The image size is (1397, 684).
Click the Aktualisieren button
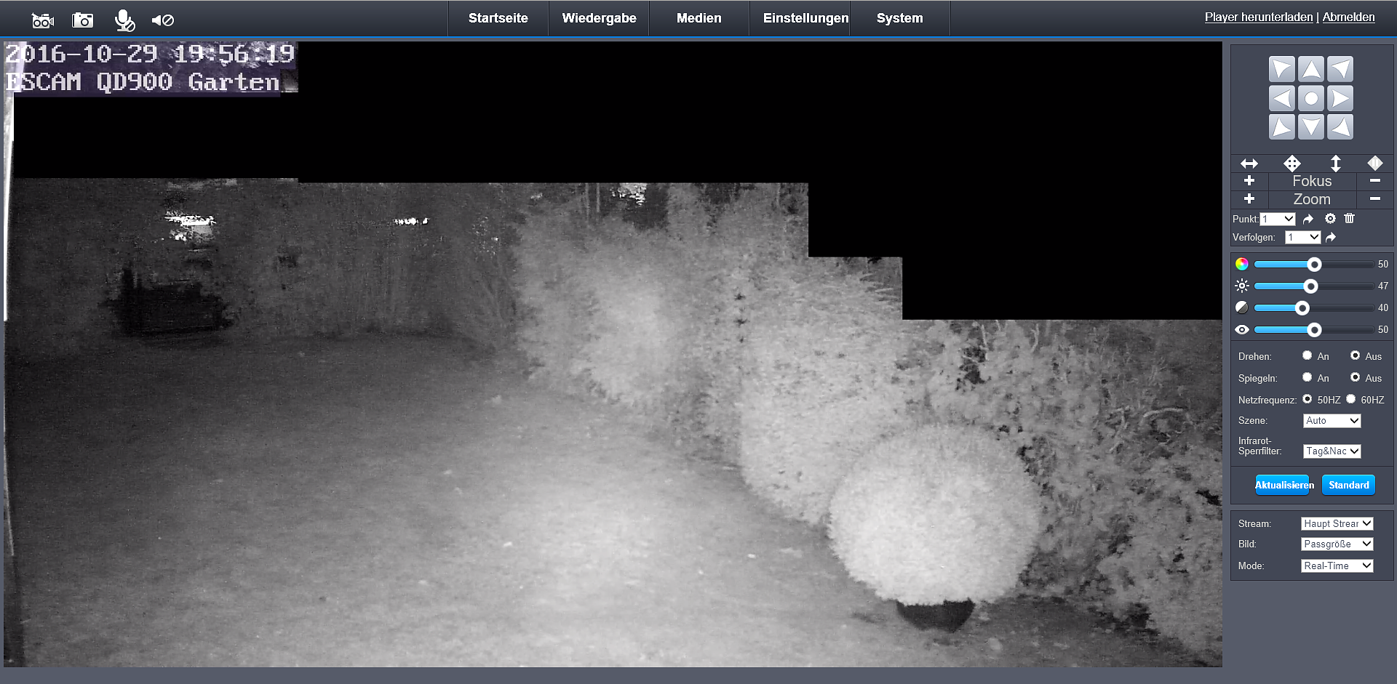coord(1283,485)
